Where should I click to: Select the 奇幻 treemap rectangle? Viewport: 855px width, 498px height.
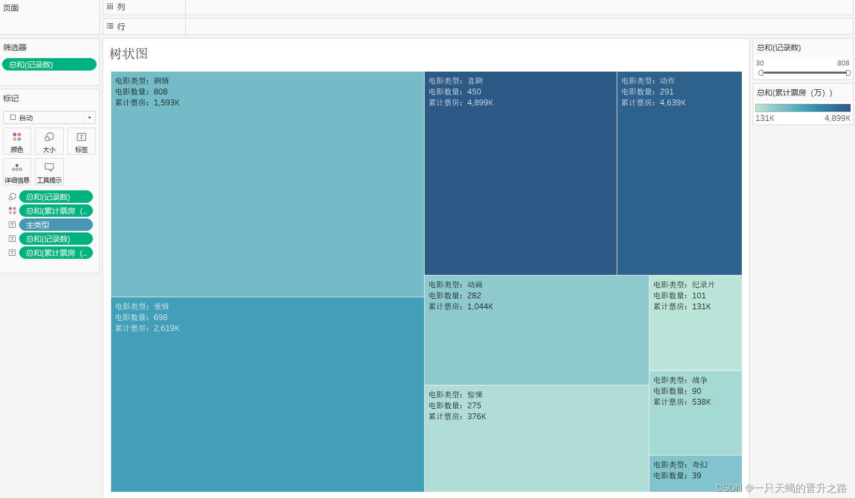point(696,474)
